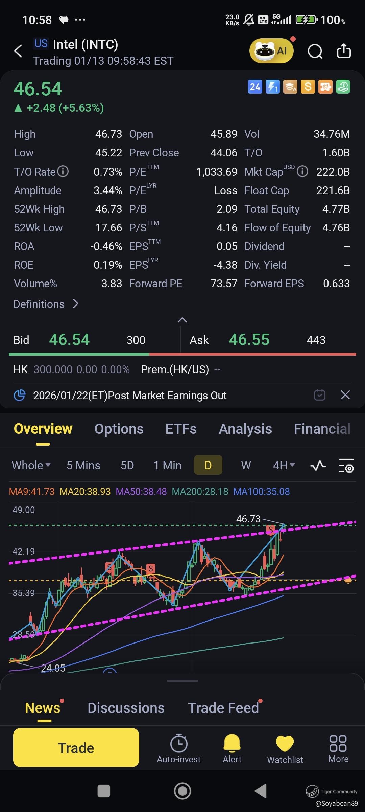The height and width of the screenshot is (812, 365).
Task: Switch to the Analysis tab
Action: pyautogui.click(x=245, y=429)
